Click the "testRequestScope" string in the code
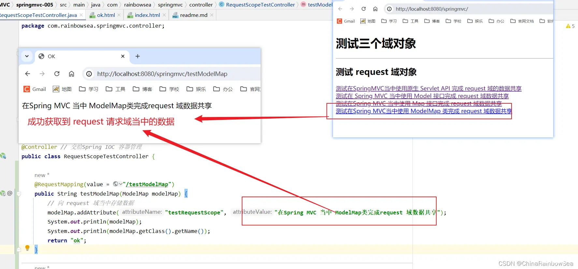 click(x=194, y=212)
